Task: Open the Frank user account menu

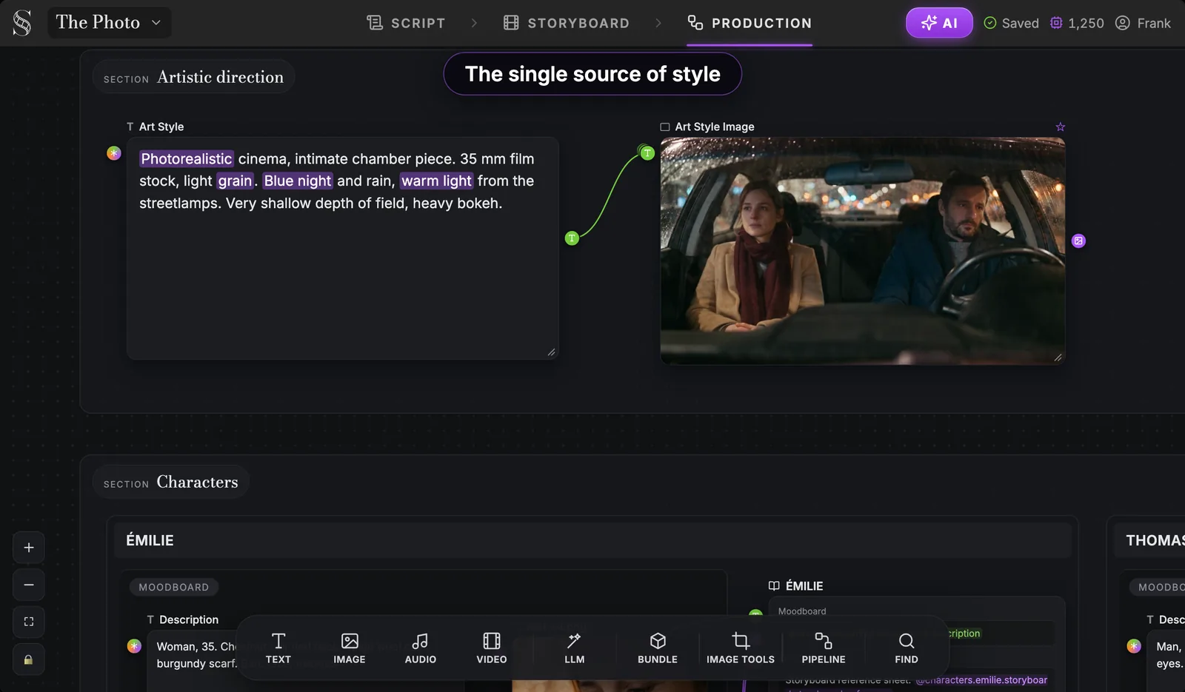Action: [x=1143, y=23]
